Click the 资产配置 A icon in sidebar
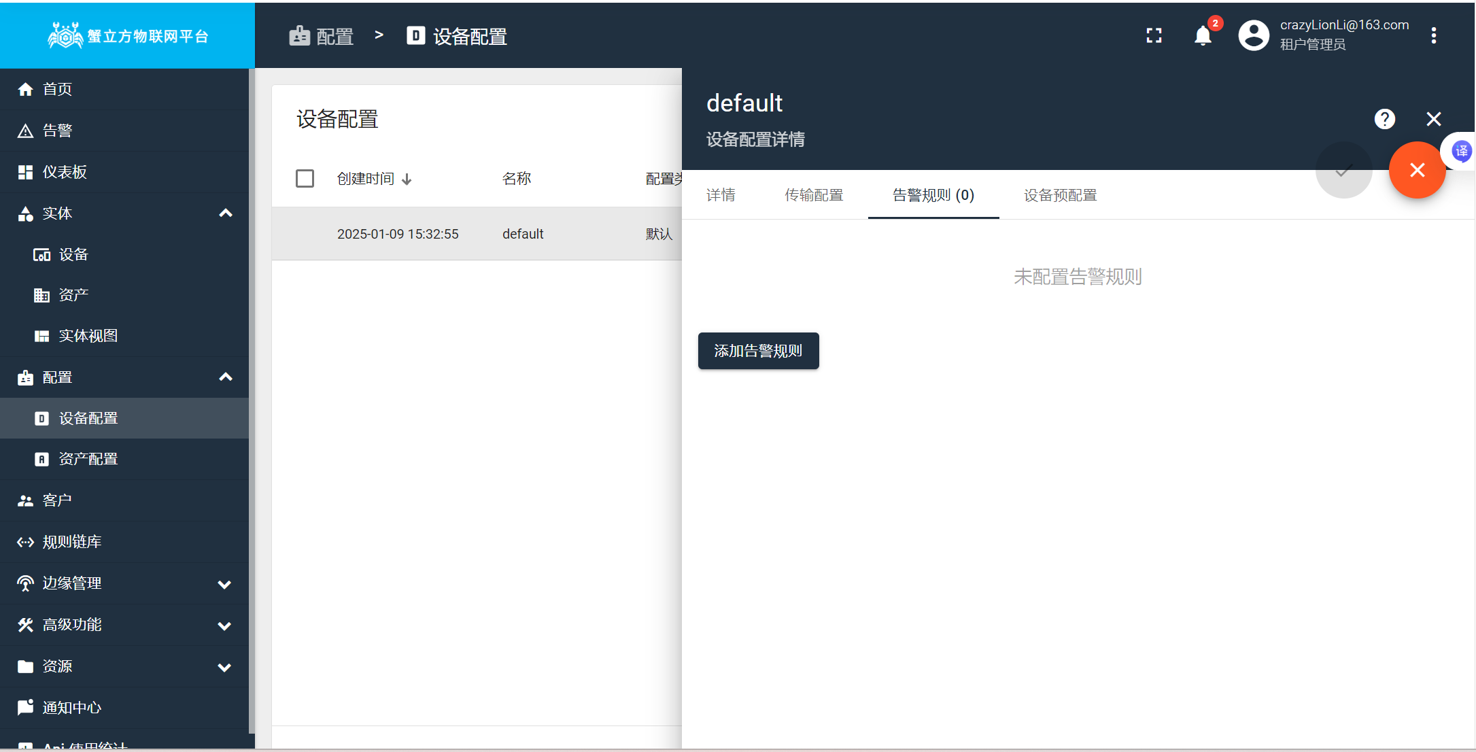Viewport: 1476px width, 752px height. tap(42, 459)
